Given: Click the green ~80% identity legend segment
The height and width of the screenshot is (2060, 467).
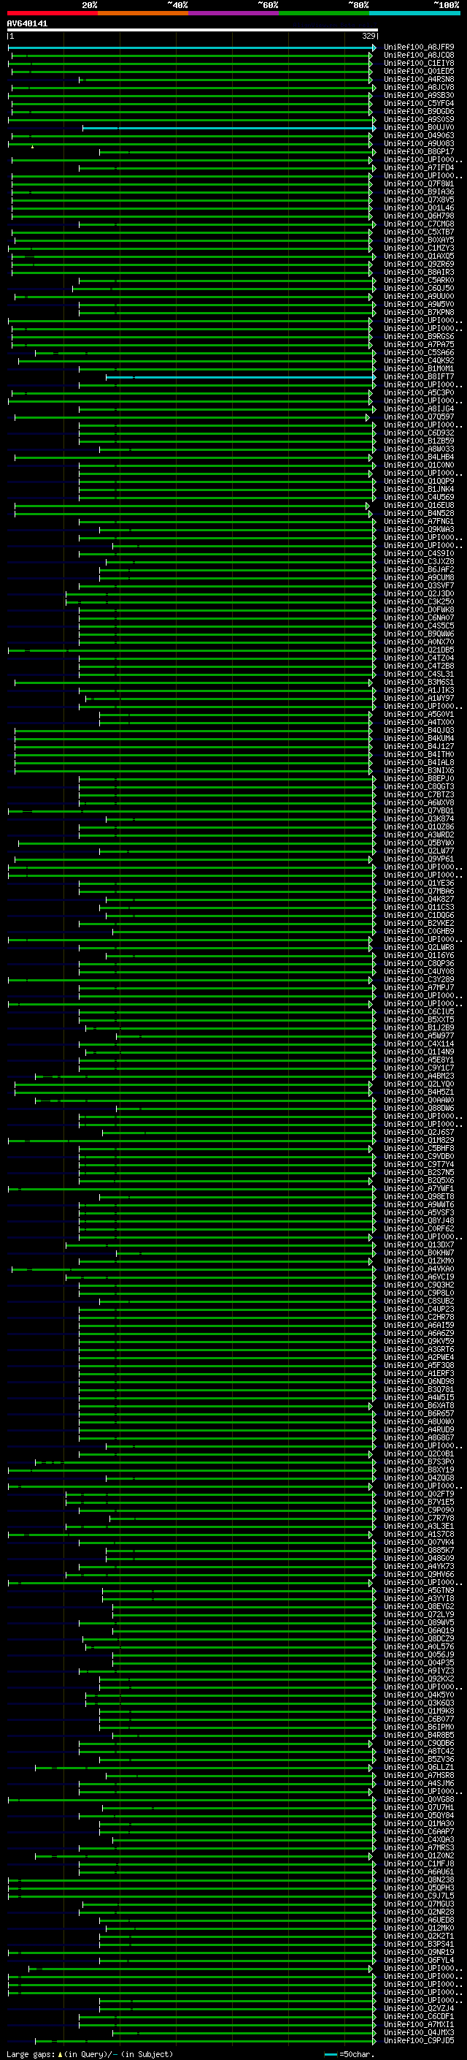Looking at the screenshot, I should click(324, 13).
